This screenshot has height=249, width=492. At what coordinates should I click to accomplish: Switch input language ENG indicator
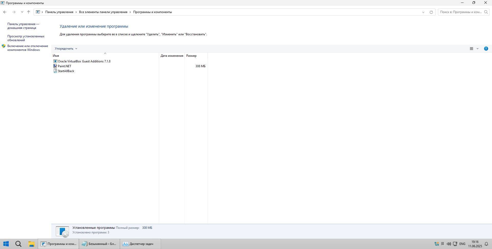[462, 244]
